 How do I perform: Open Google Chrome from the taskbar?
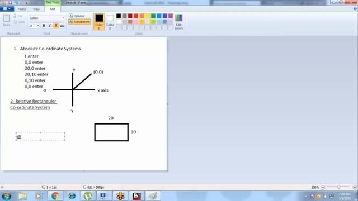pyautogui.click(x=55, y=196)
